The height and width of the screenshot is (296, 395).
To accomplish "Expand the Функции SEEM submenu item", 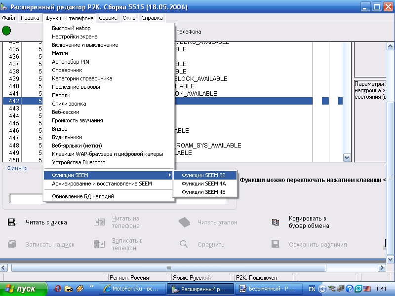I will coord(109,175).
